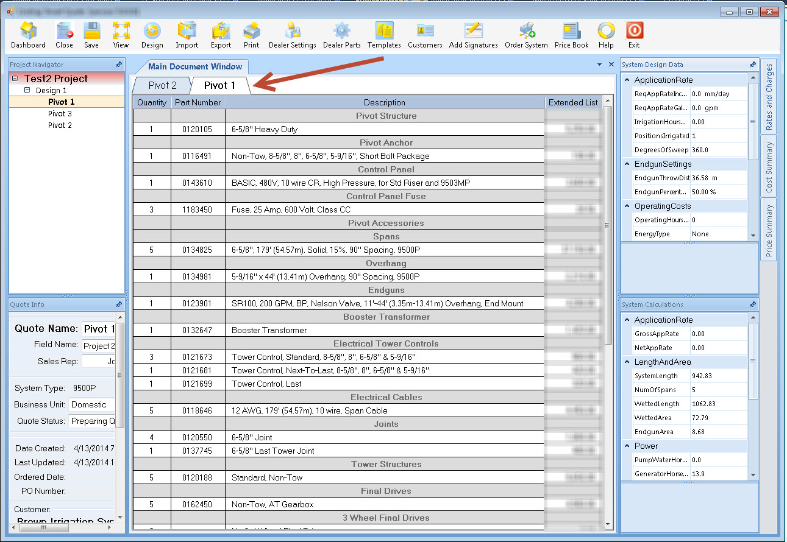The image size is (787, 542).
Task: Print using the Print toolbar icon
Action: [251, 35]
